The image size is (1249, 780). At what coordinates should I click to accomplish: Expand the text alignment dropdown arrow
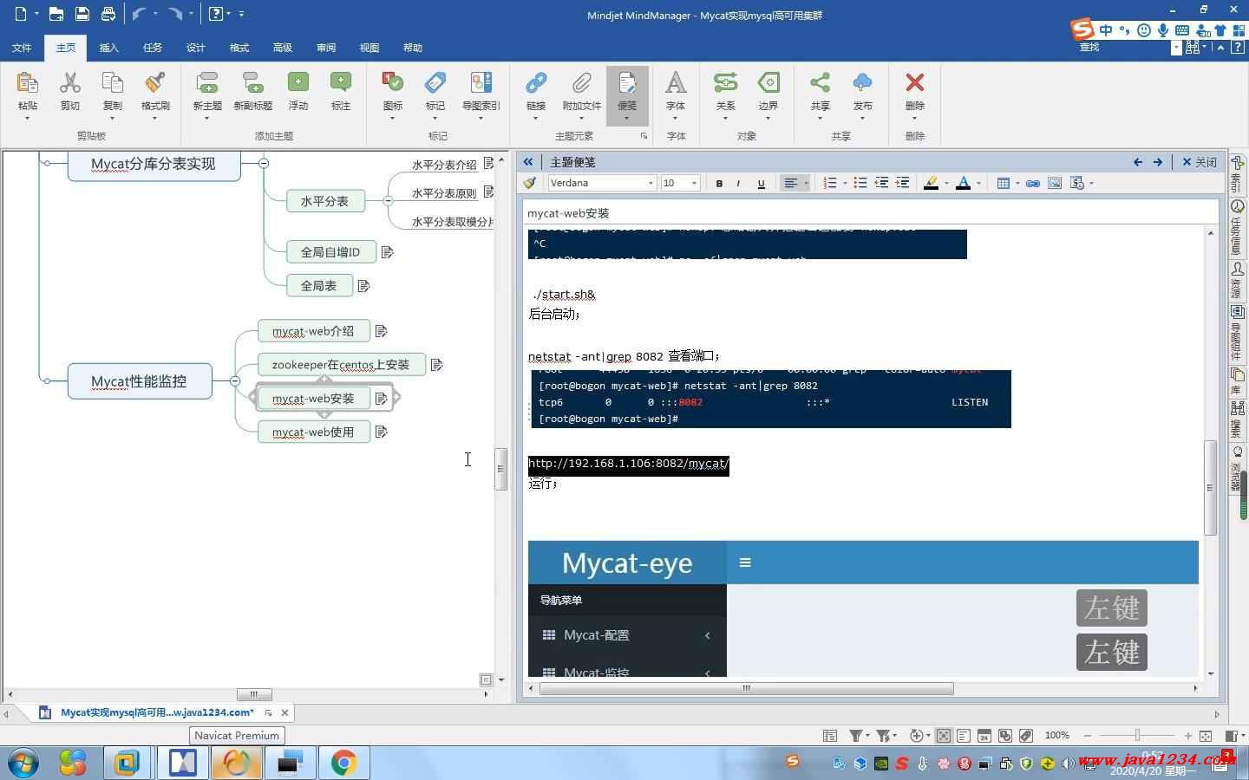coord(806,183)
